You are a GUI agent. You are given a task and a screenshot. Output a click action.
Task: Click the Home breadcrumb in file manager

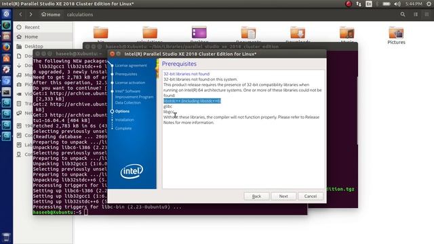pyautogui.click(x=51, y=14)
